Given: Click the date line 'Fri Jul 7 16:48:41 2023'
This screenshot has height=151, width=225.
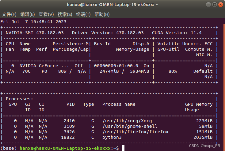Looking at the screenshot, I should (x=33, y=22).
